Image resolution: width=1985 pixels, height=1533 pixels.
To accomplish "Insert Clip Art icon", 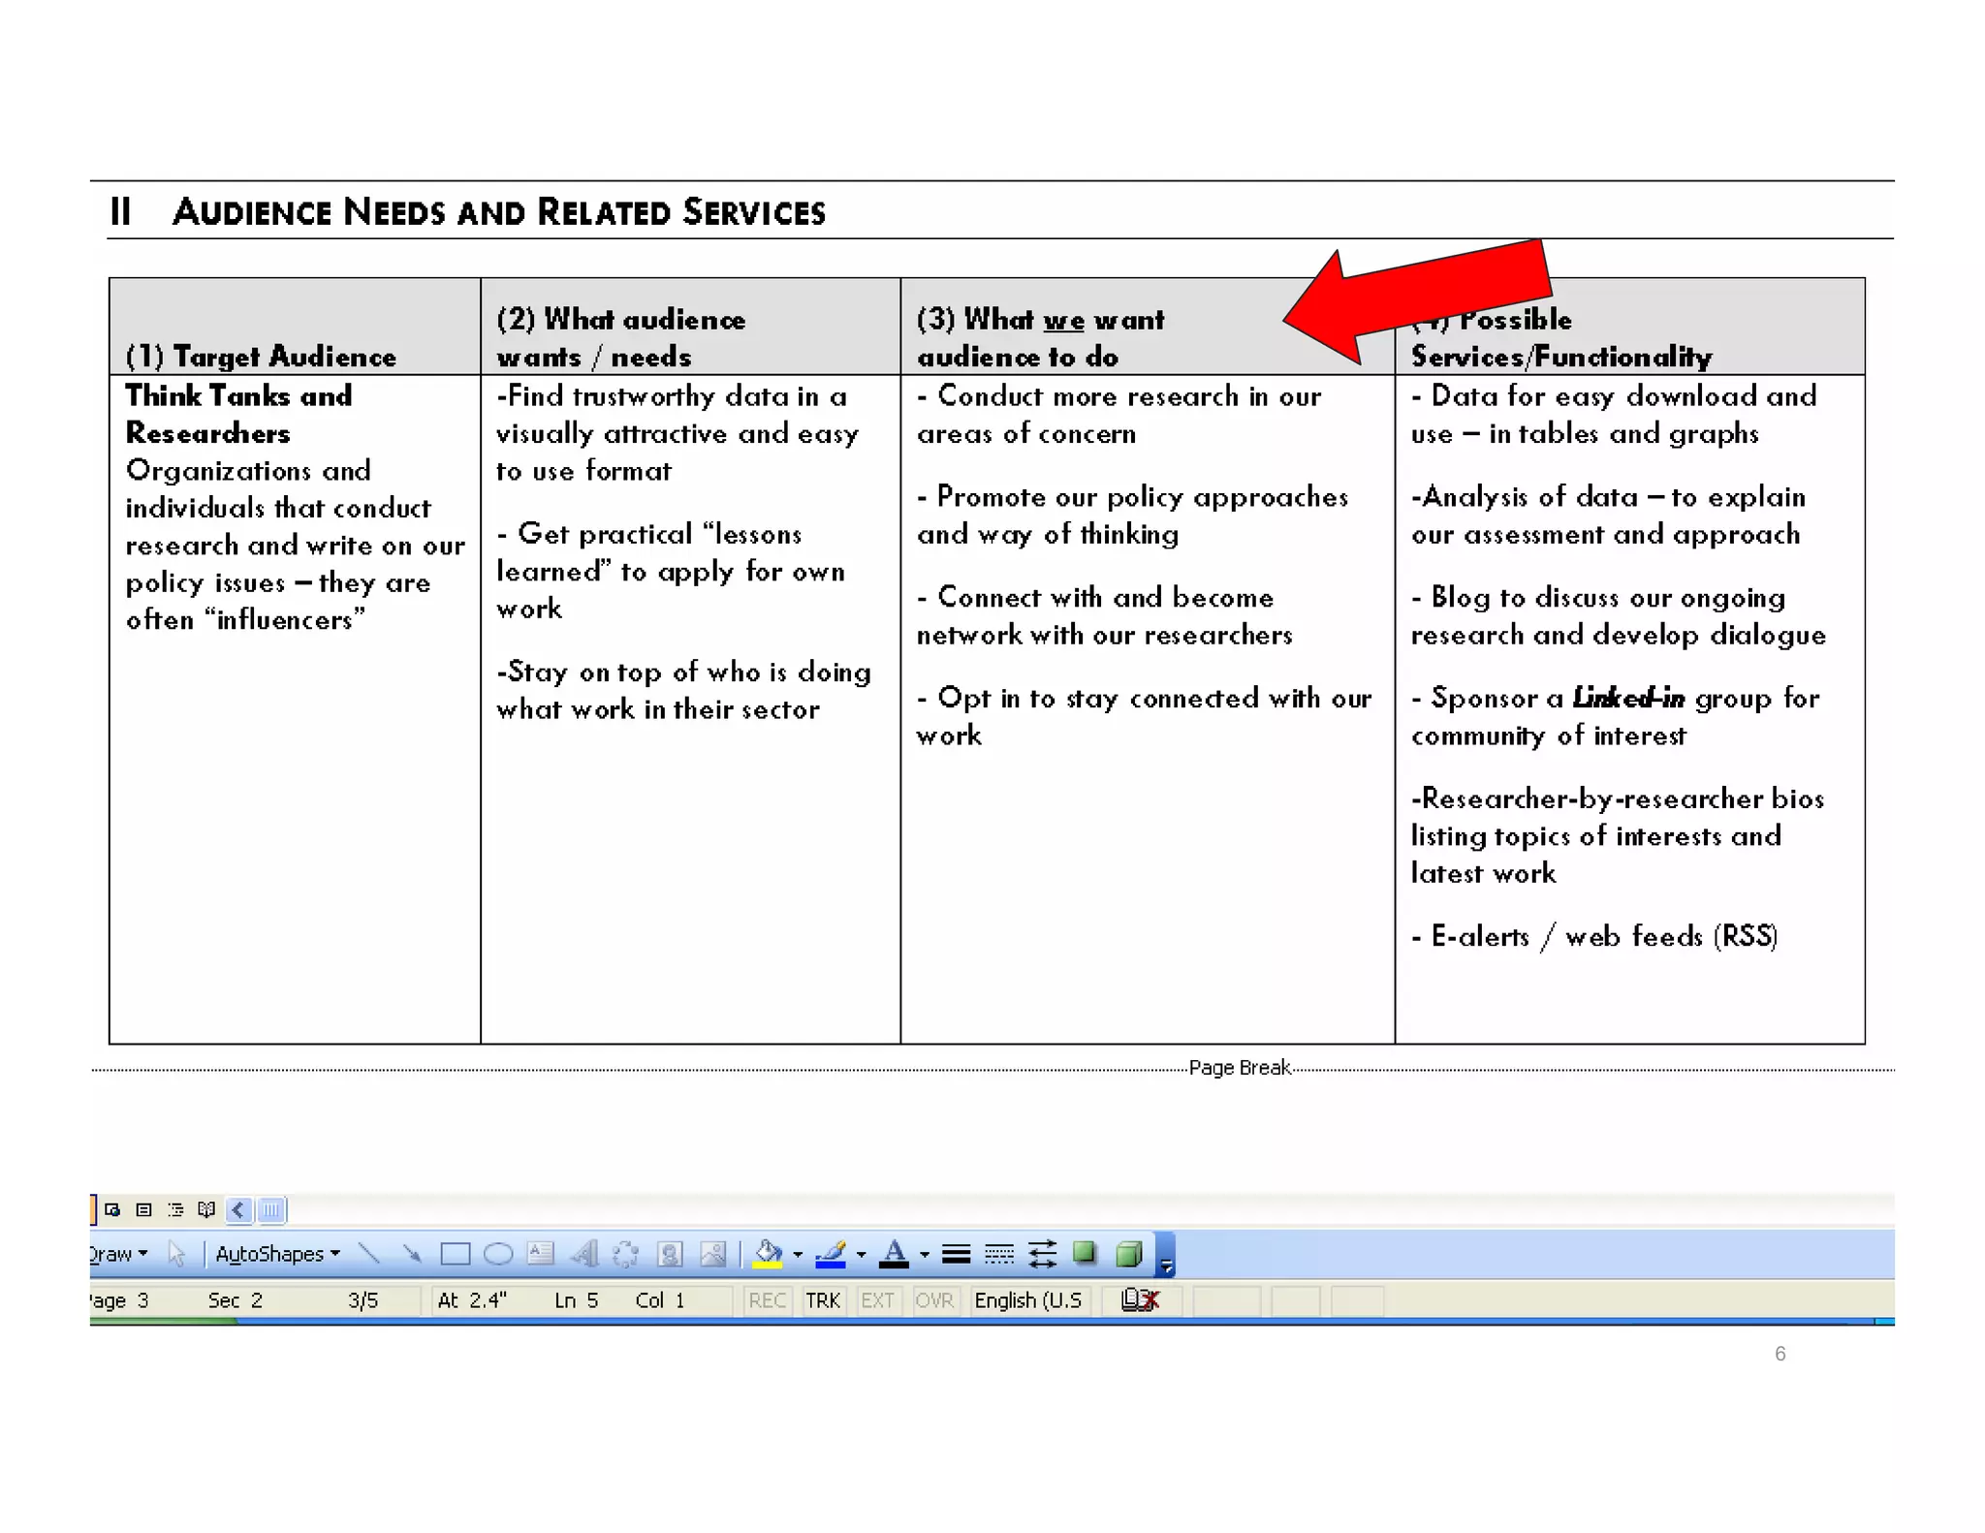I will point(670,1254).
